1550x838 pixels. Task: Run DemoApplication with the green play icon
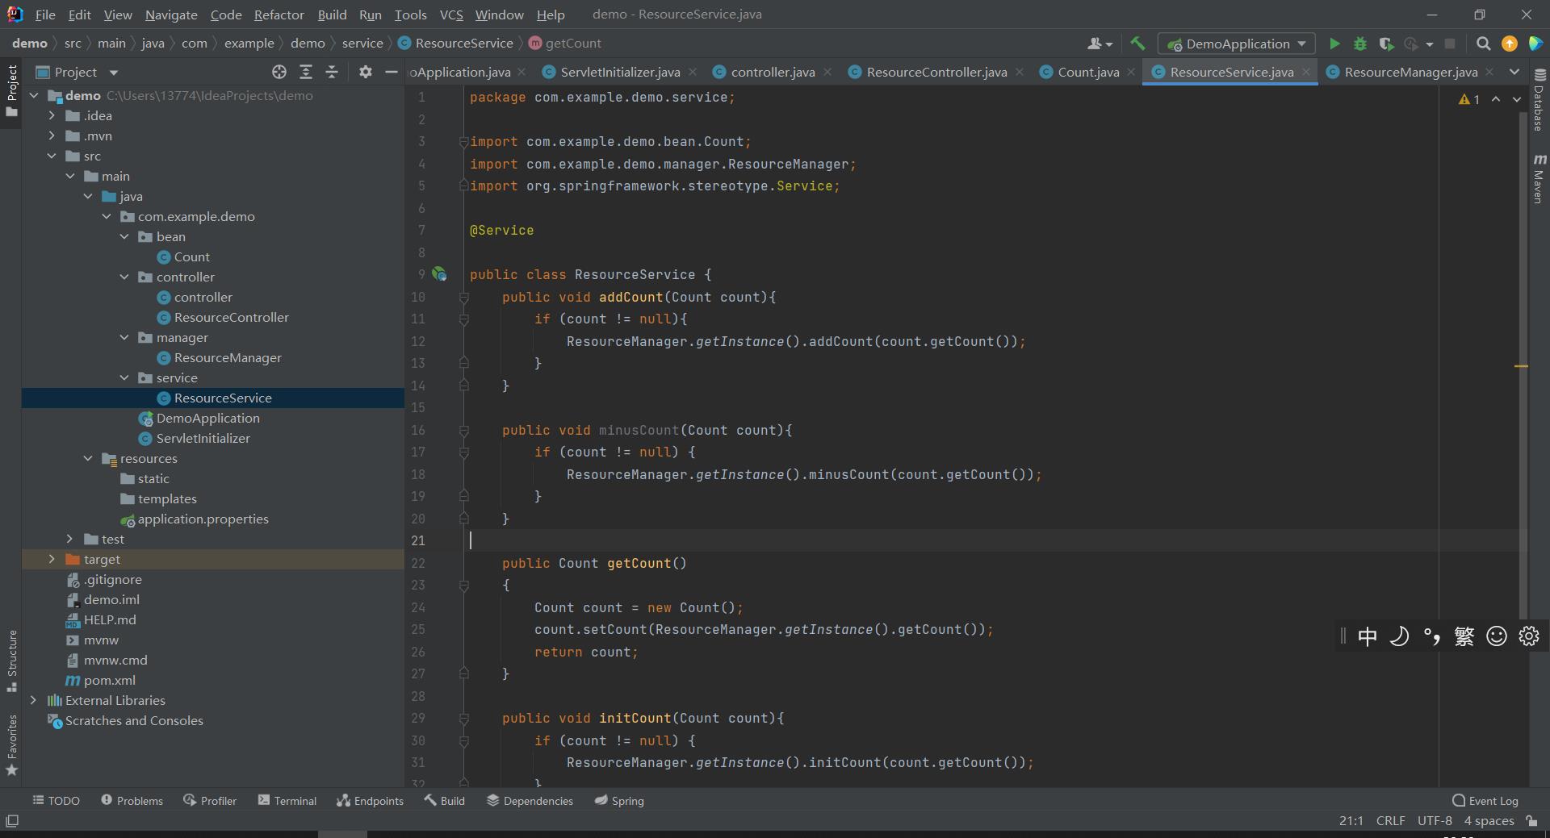point(1334,44)
